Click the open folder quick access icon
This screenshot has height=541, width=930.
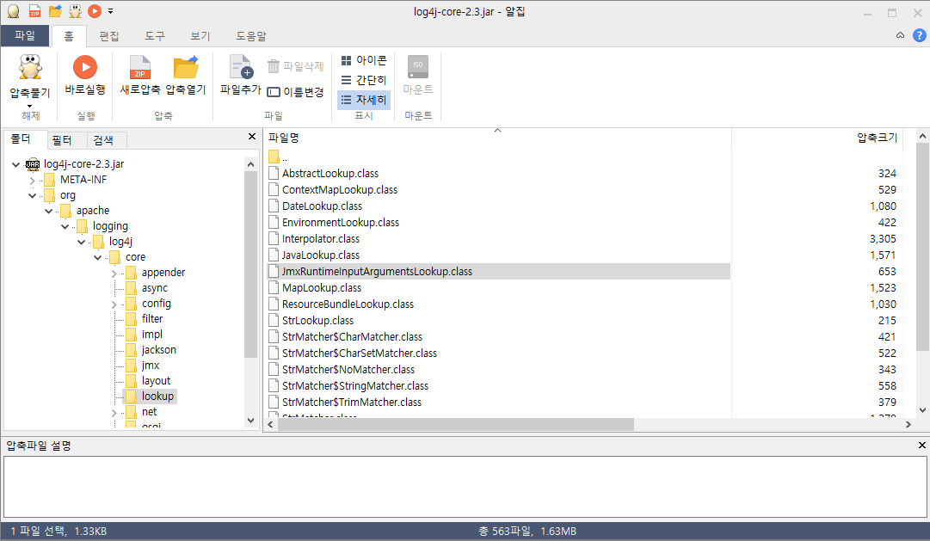[x=55, y=10]
